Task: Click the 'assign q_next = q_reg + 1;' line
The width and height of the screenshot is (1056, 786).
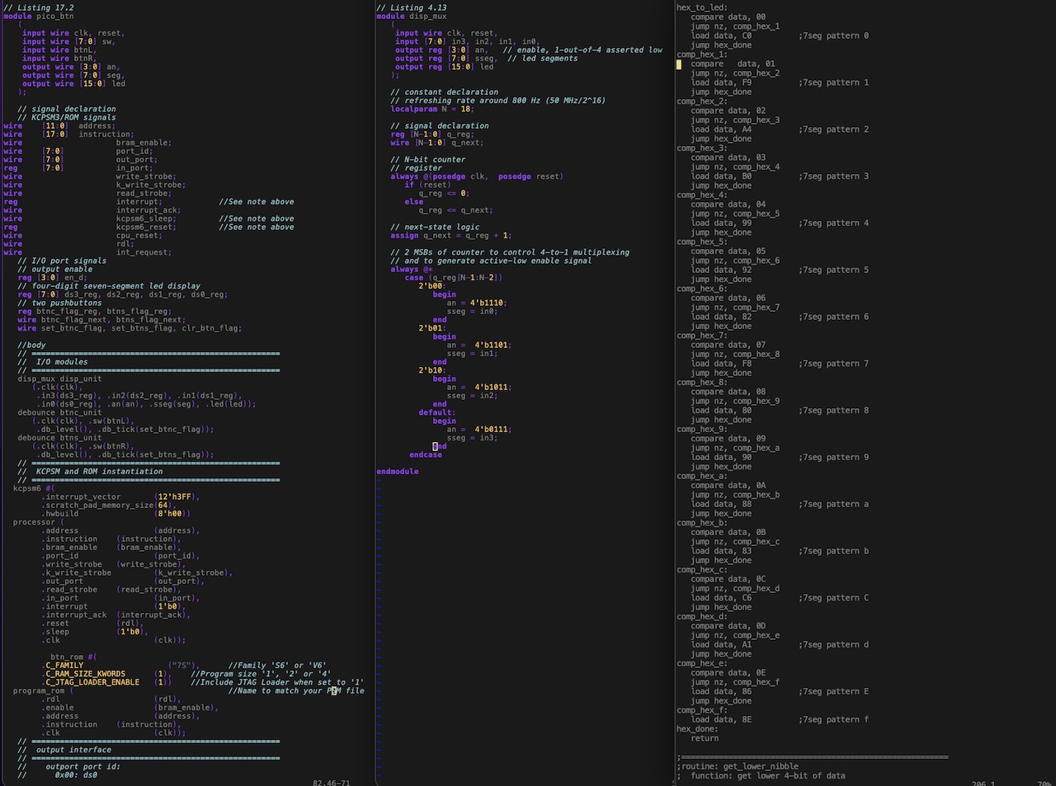Action: coord(450,235)
